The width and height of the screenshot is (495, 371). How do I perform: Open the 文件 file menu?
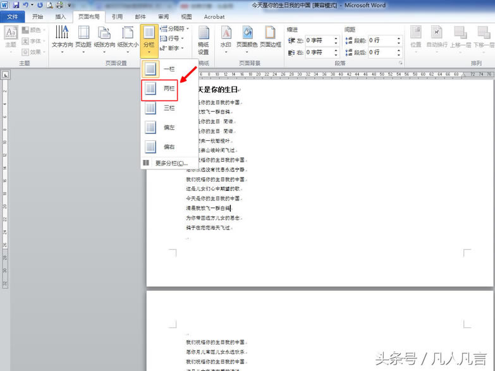[x=13, y=16]
